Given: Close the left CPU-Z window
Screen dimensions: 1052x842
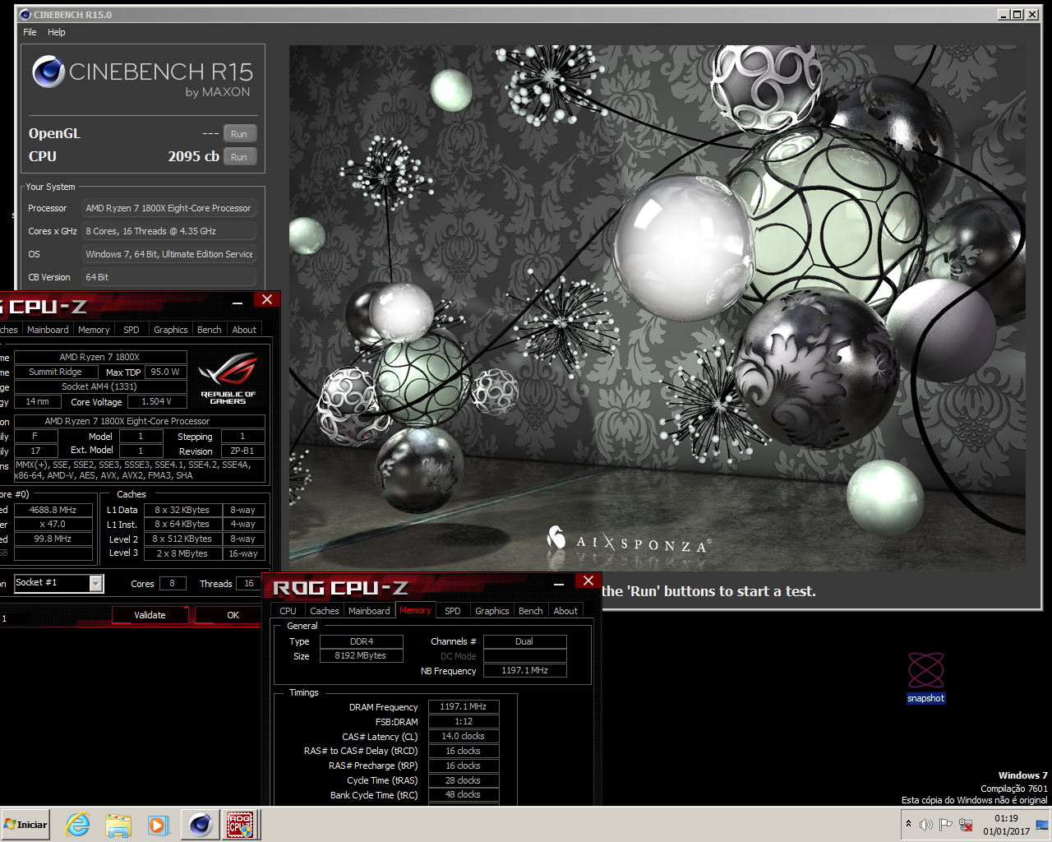Looking at the screenshot, I should pos(267,300).
